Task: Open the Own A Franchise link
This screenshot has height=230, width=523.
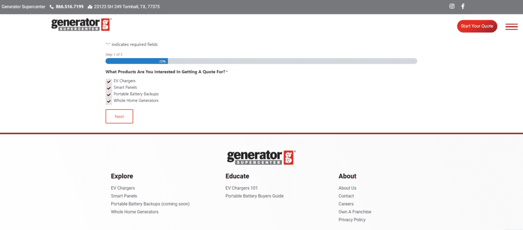Action: click(354, 212)
